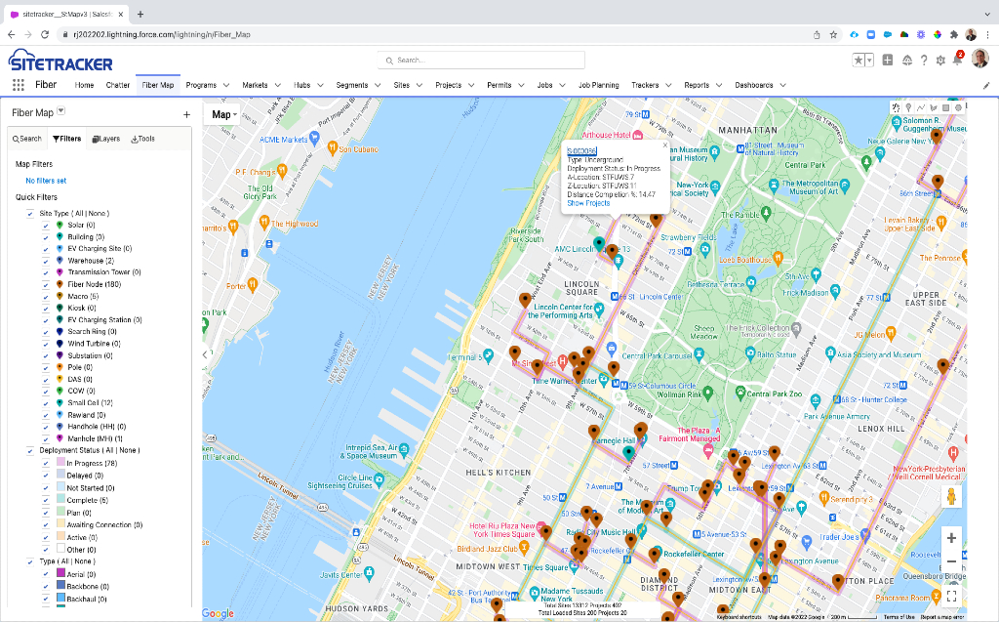Open Street View pegman

[x=951, y=496]
